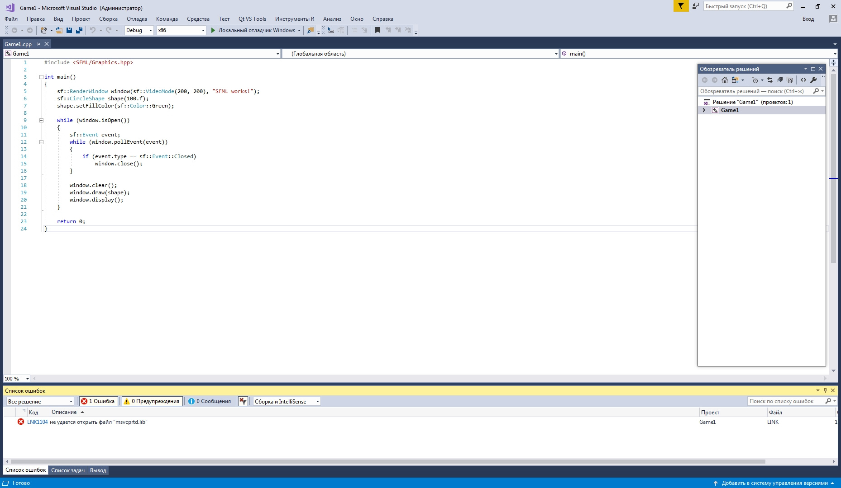
Task: Click the error list horizontal scrollbar
Action: [388, 461]
